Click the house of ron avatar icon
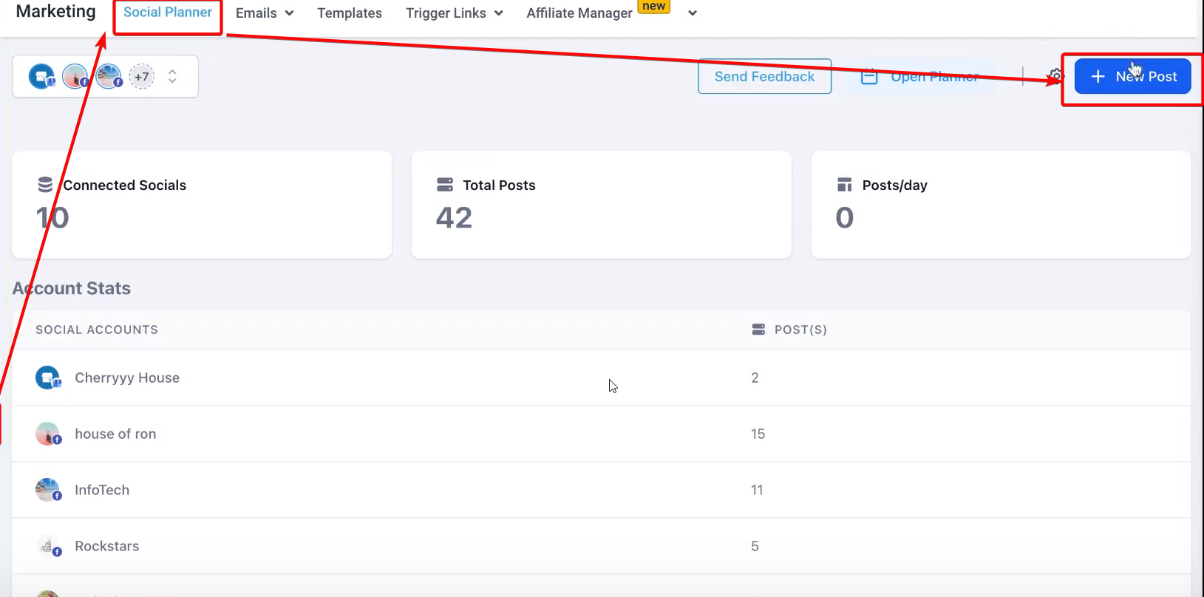This screenshot has height=597, width=1204. pyautogui.click(x=48, y=434)
